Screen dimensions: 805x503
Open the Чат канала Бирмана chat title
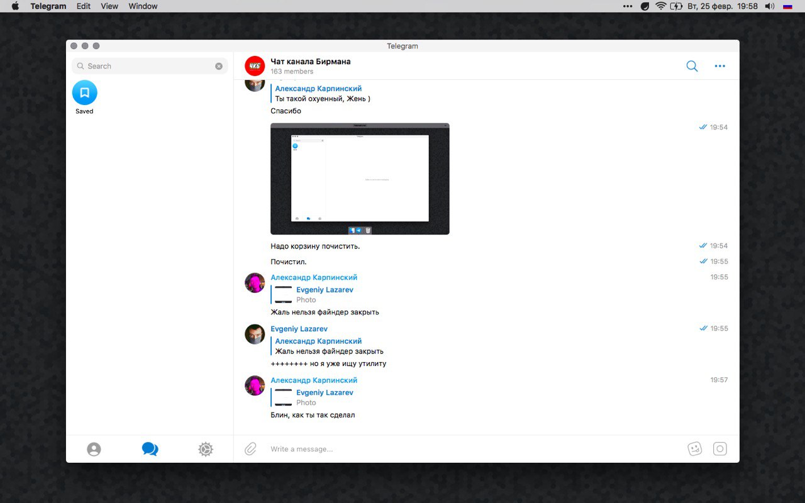click(311, 62)
